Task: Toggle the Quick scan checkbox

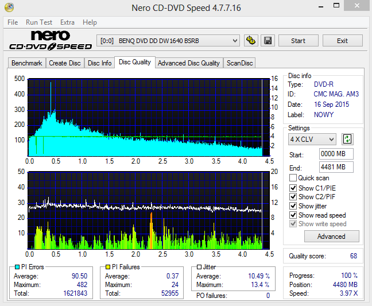Action: pyautogui.click(x=293, y=177)
